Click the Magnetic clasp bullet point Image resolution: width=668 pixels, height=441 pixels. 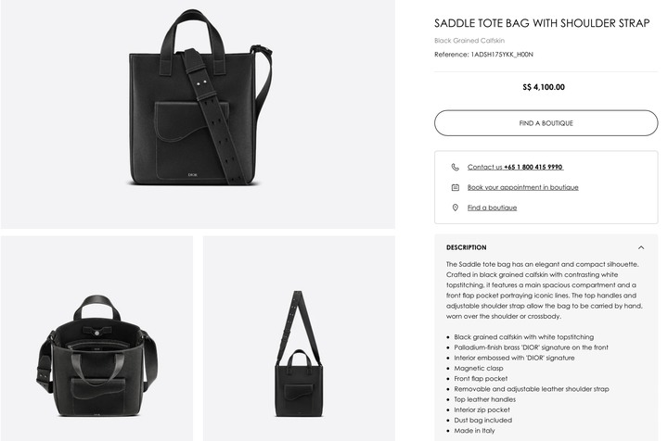point(479,369)
